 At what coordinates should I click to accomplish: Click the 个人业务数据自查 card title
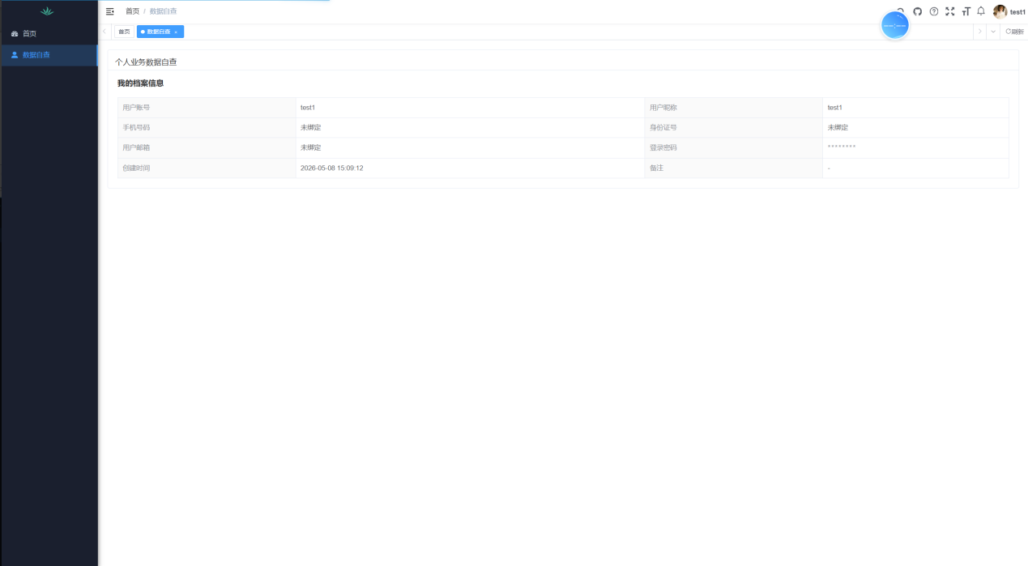(x=146, y=62)
